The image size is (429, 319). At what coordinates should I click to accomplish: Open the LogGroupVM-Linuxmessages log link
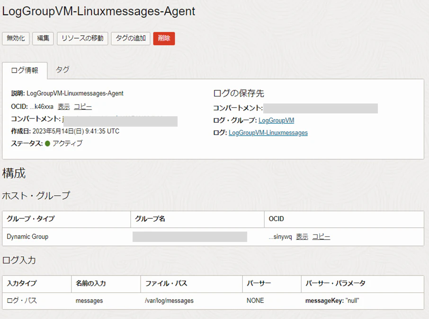[268, 133]
